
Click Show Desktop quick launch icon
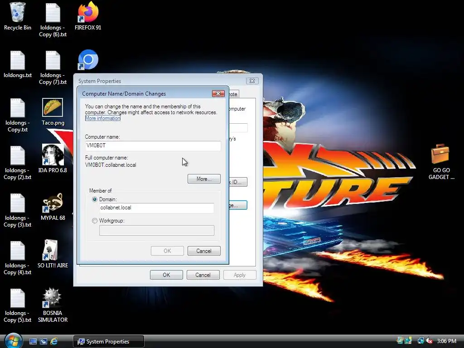[x=33, y=342]
